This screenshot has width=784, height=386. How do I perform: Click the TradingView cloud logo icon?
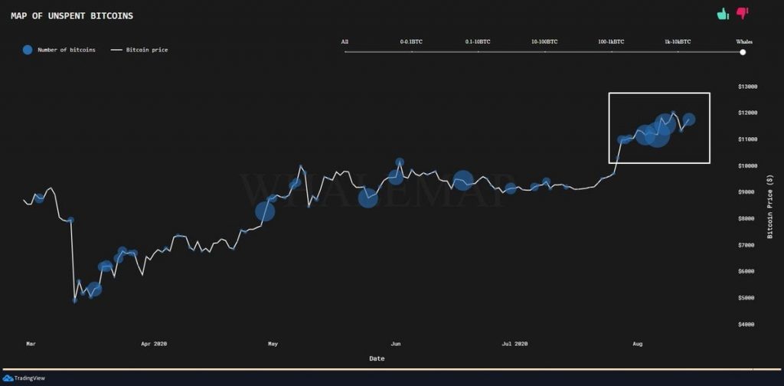8,378
